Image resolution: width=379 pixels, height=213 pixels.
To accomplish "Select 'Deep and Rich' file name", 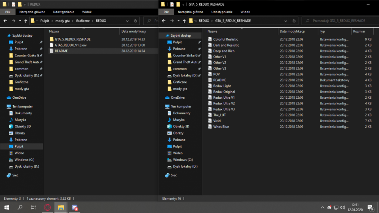I will pos(224,51).
